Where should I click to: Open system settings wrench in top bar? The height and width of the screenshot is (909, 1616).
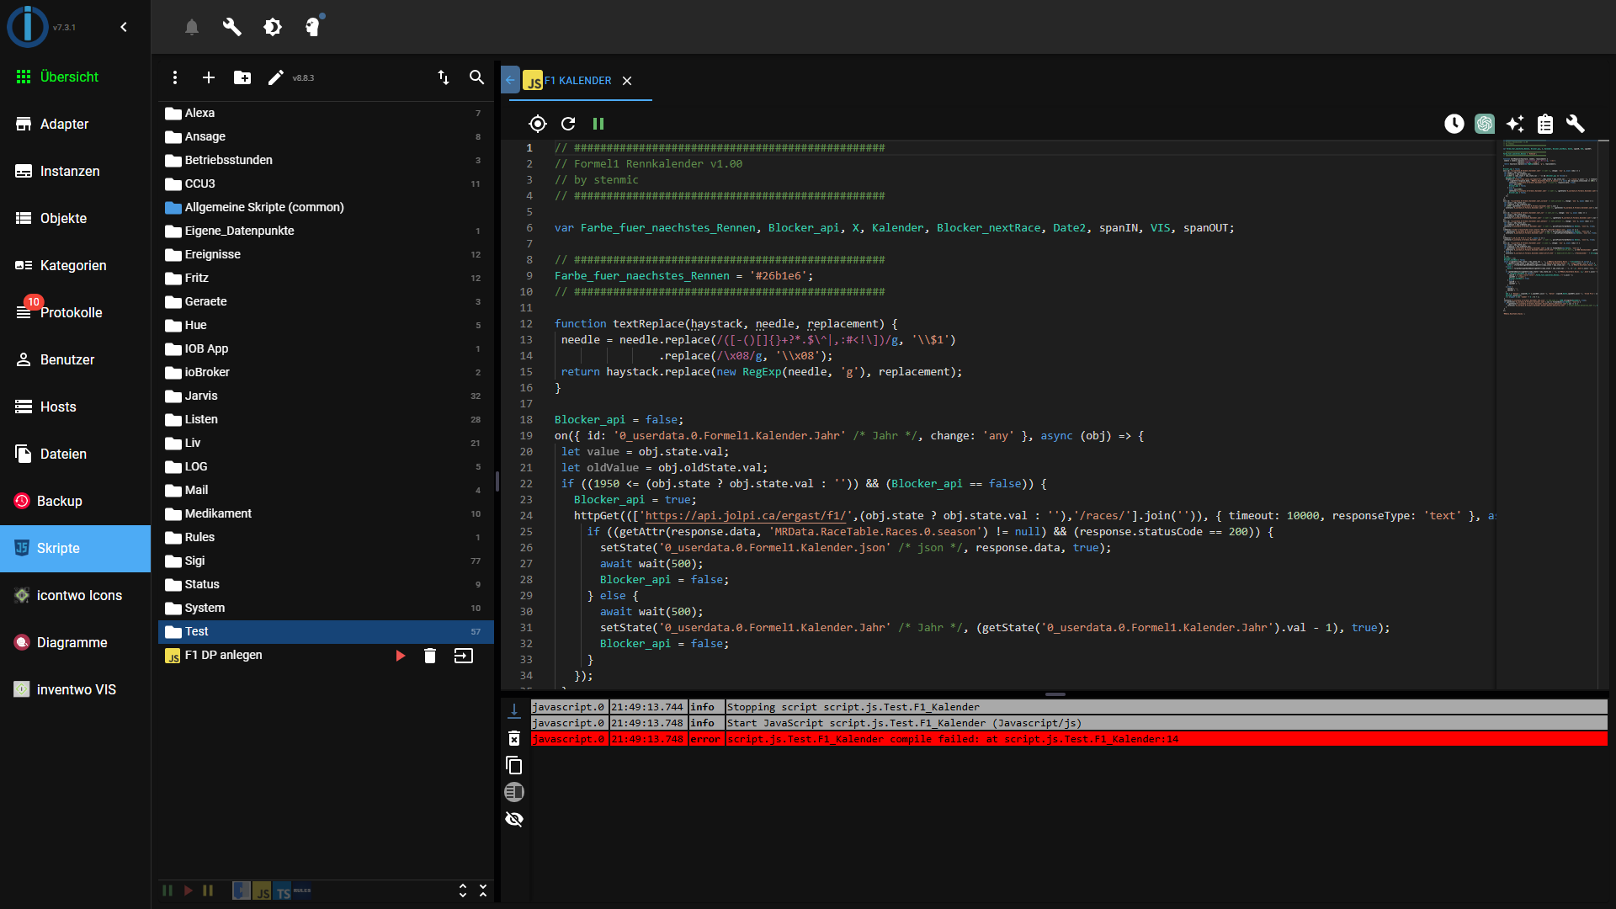(x=232, y=27)
